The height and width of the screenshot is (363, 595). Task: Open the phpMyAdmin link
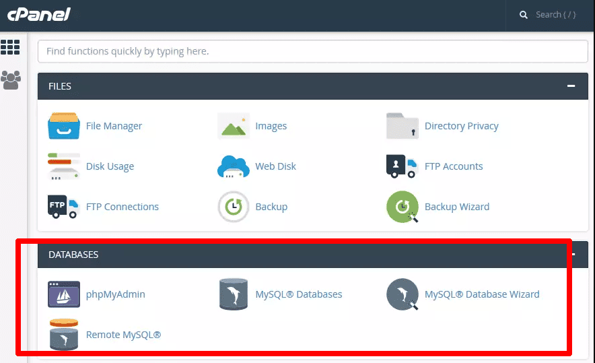[115, 295]
